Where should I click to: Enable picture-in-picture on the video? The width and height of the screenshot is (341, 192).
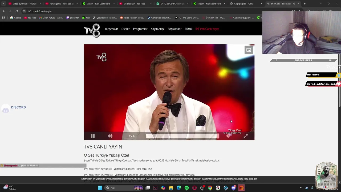(249, 50)
